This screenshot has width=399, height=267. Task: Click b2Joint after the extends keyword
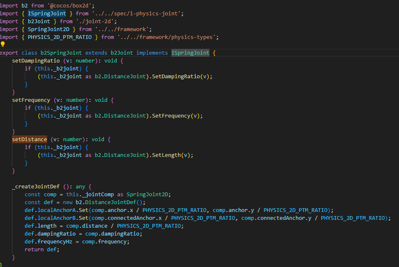coord(122,53)
